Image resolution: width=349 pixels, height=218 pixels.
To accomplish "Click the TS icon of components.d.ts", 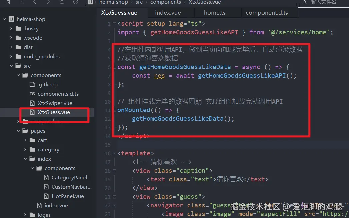I will [x=32, y=94].
